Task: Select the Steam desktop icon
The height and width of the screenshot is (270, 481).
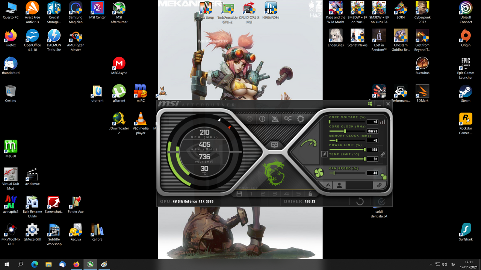Action: 466,94
